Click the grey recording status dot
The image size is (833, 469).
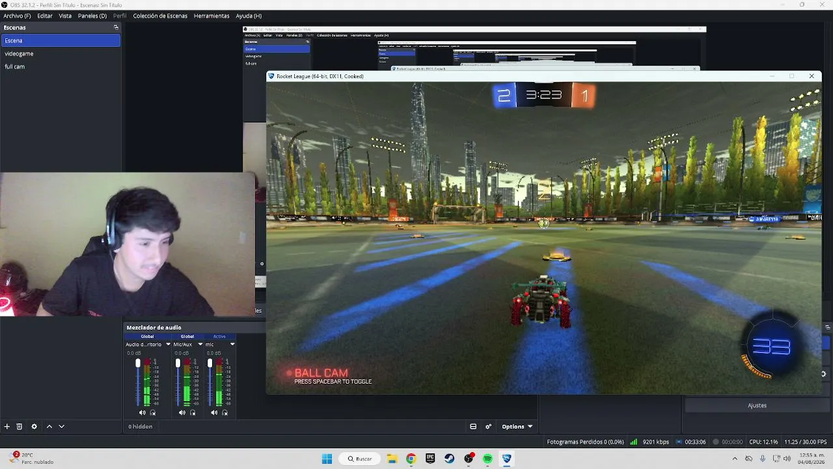click(716, 442)
